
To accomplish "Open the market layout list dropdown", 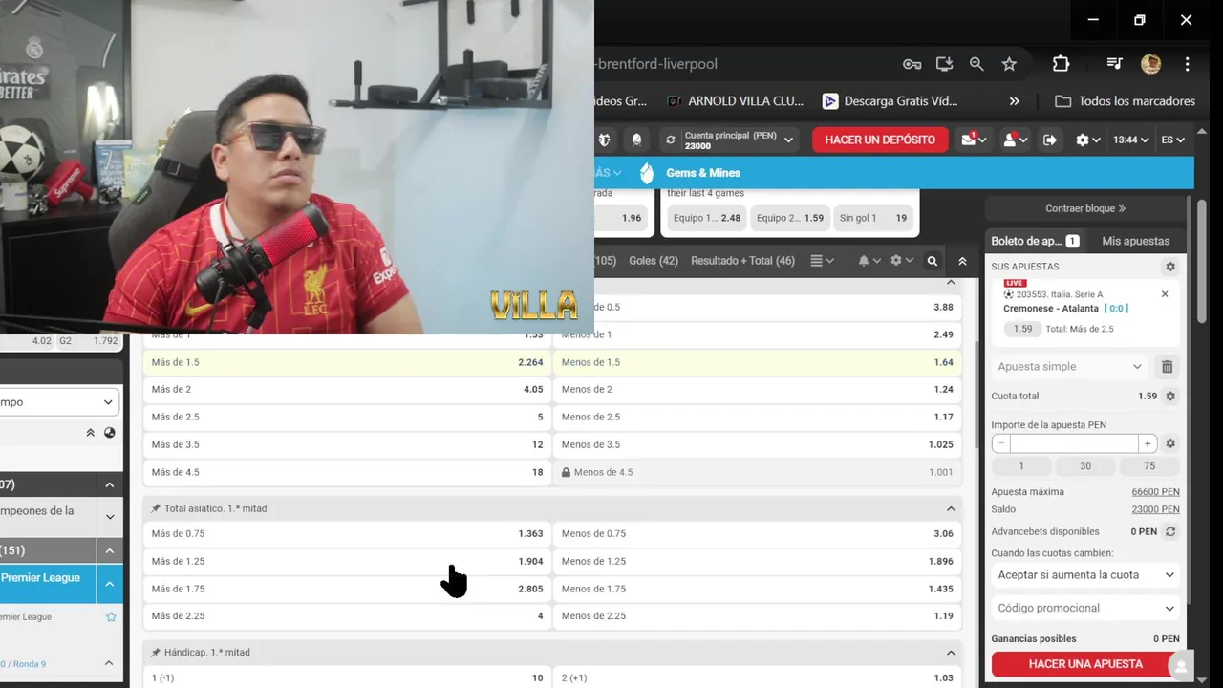I will (822, 261).
